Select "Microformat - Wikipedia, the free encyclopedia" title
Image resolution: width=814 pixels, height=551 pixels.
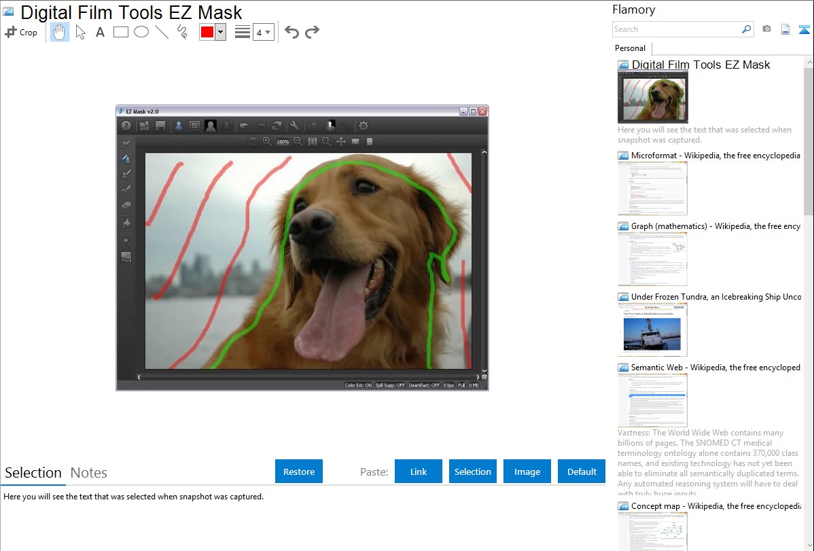pos(715,156)
